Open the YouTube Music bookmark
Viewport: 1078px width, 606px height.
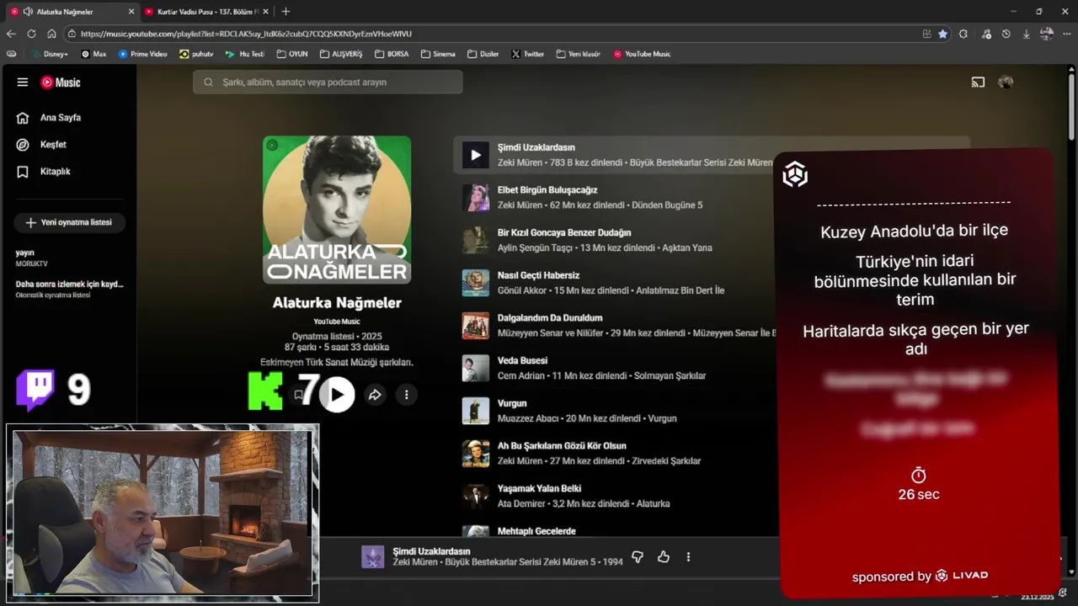pyautogui.click(x=642, y=54)
